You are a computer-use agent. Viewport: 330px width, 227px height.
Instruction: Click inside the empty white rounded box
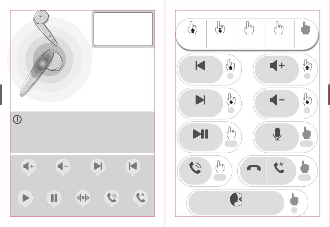tap(123, 29)
